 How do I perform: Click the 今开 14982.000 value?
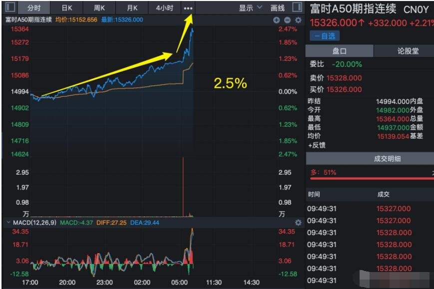393,110
